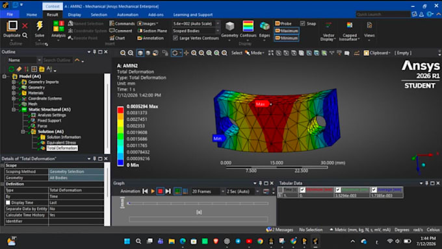Click the Commands ribbon item

(x=122, y=23)
